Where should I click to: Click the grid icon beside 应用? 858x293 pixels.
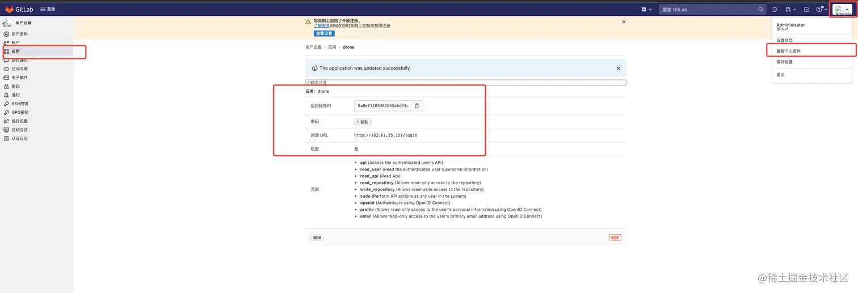(6, 52)
